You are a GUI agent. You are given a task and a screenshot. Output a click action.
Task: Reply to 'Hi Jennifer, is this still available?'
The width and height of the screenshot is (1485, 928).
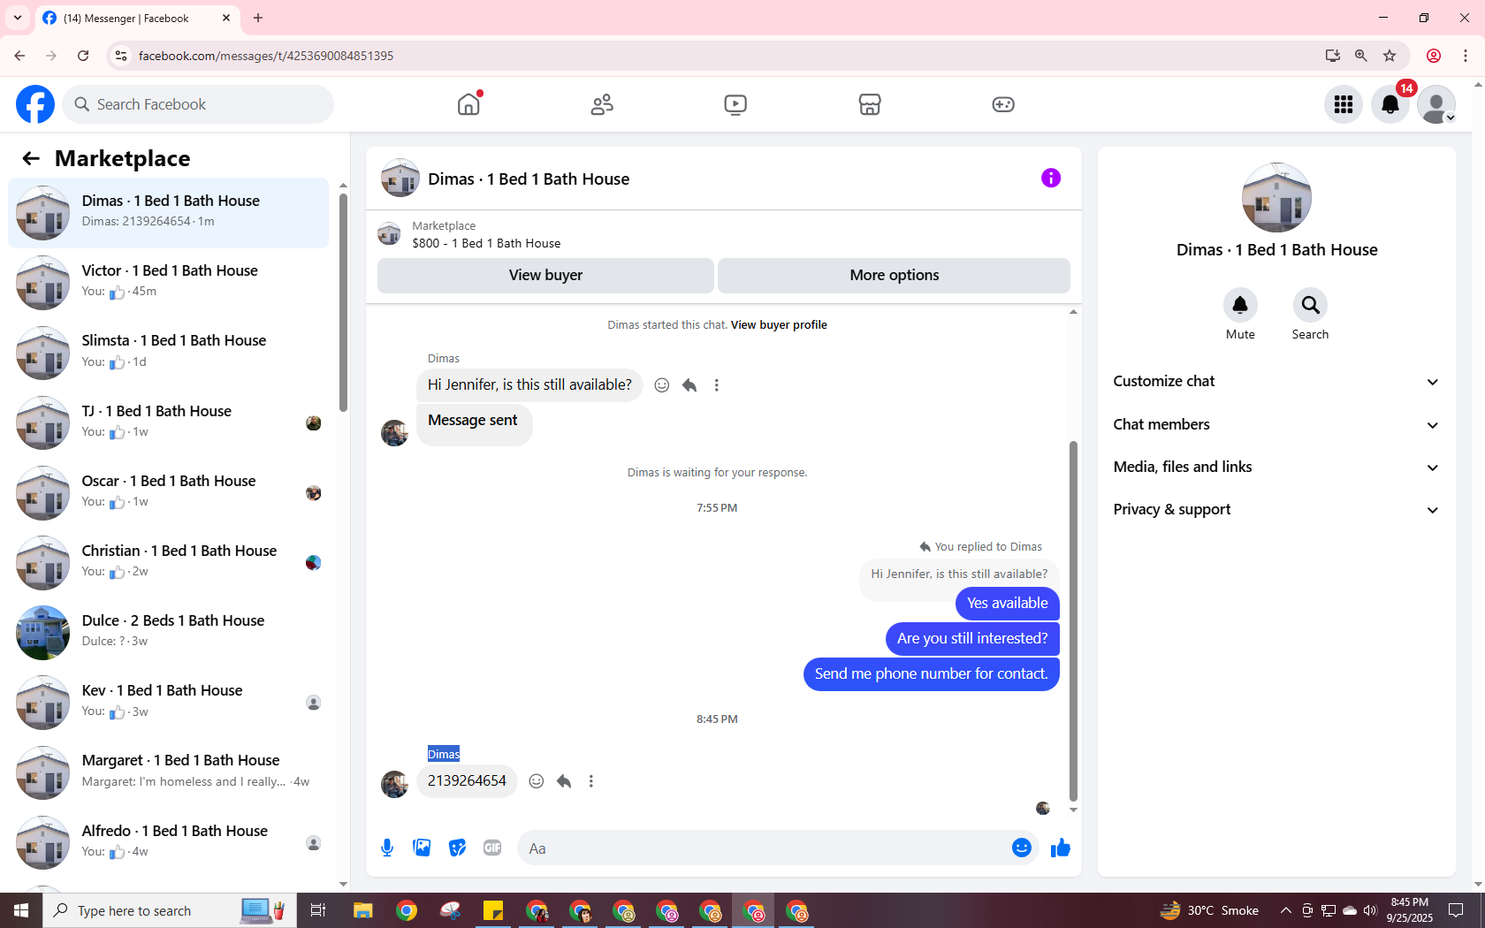(x=689, y=385)
